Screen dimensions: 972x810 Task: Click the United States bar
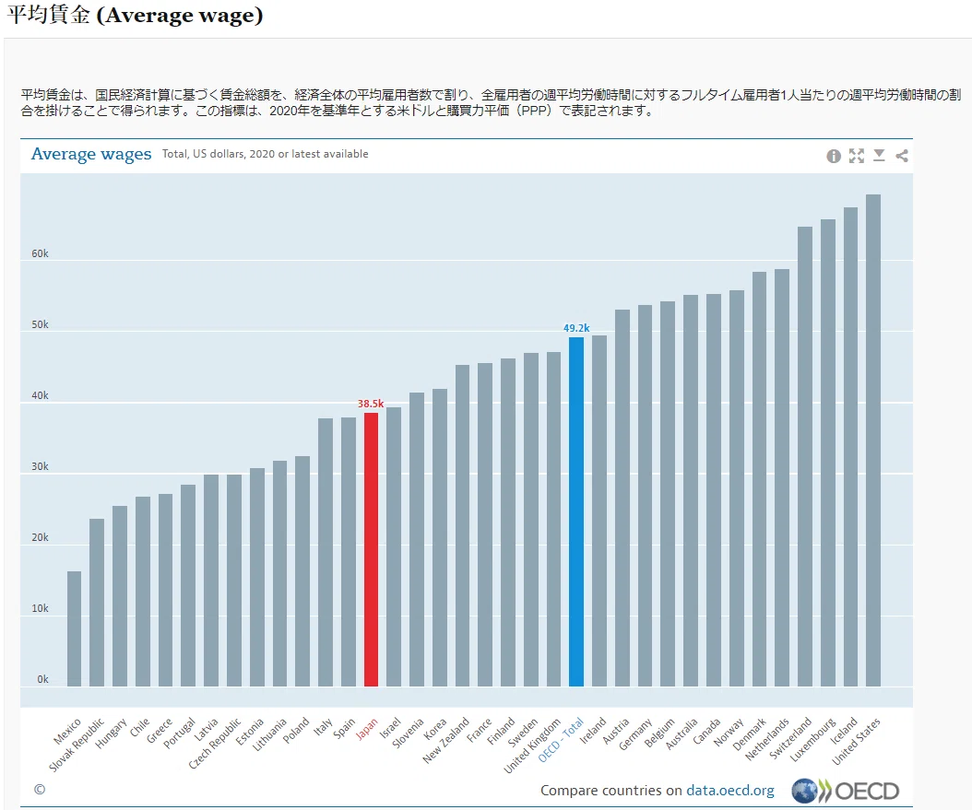[872, 440]
